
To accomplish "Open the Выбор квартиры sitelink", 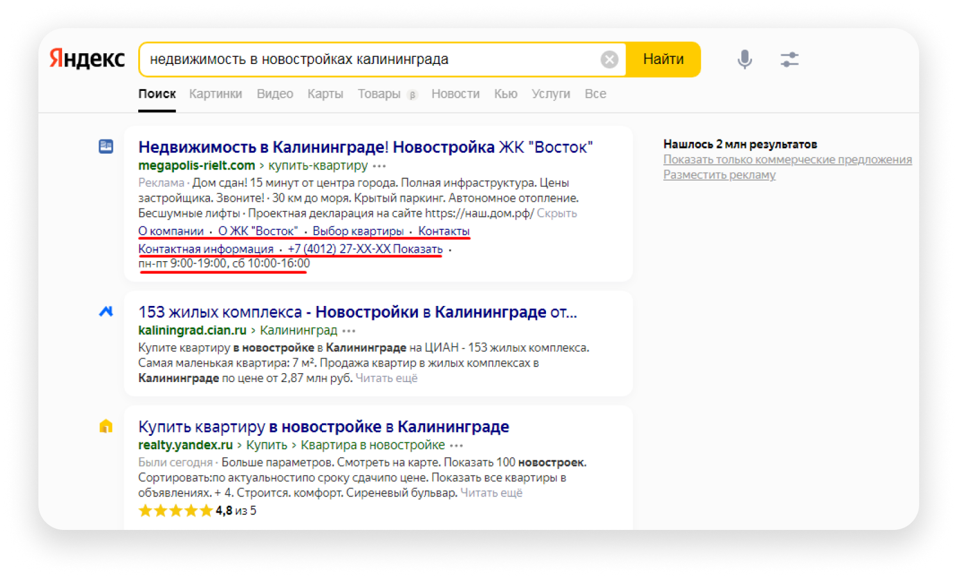I will pyautogui.click(x=358, y=231).
